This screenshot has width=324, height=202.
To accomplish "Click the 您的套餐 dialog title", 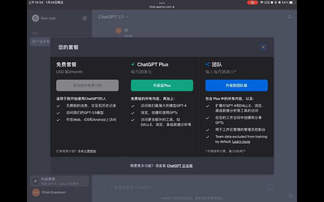I will pos(68,47).
